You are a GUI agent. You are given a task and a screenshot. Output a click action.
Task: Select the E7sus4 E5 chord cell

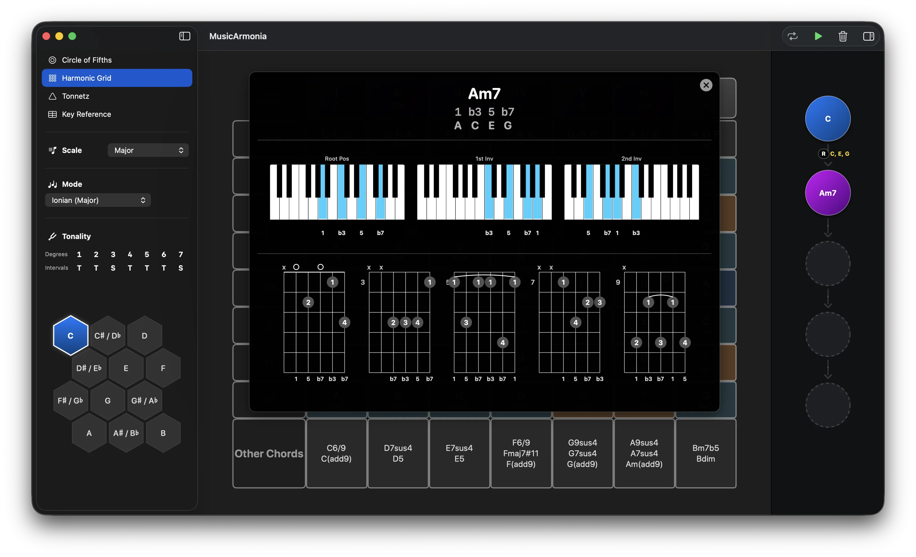pos(459,453)
